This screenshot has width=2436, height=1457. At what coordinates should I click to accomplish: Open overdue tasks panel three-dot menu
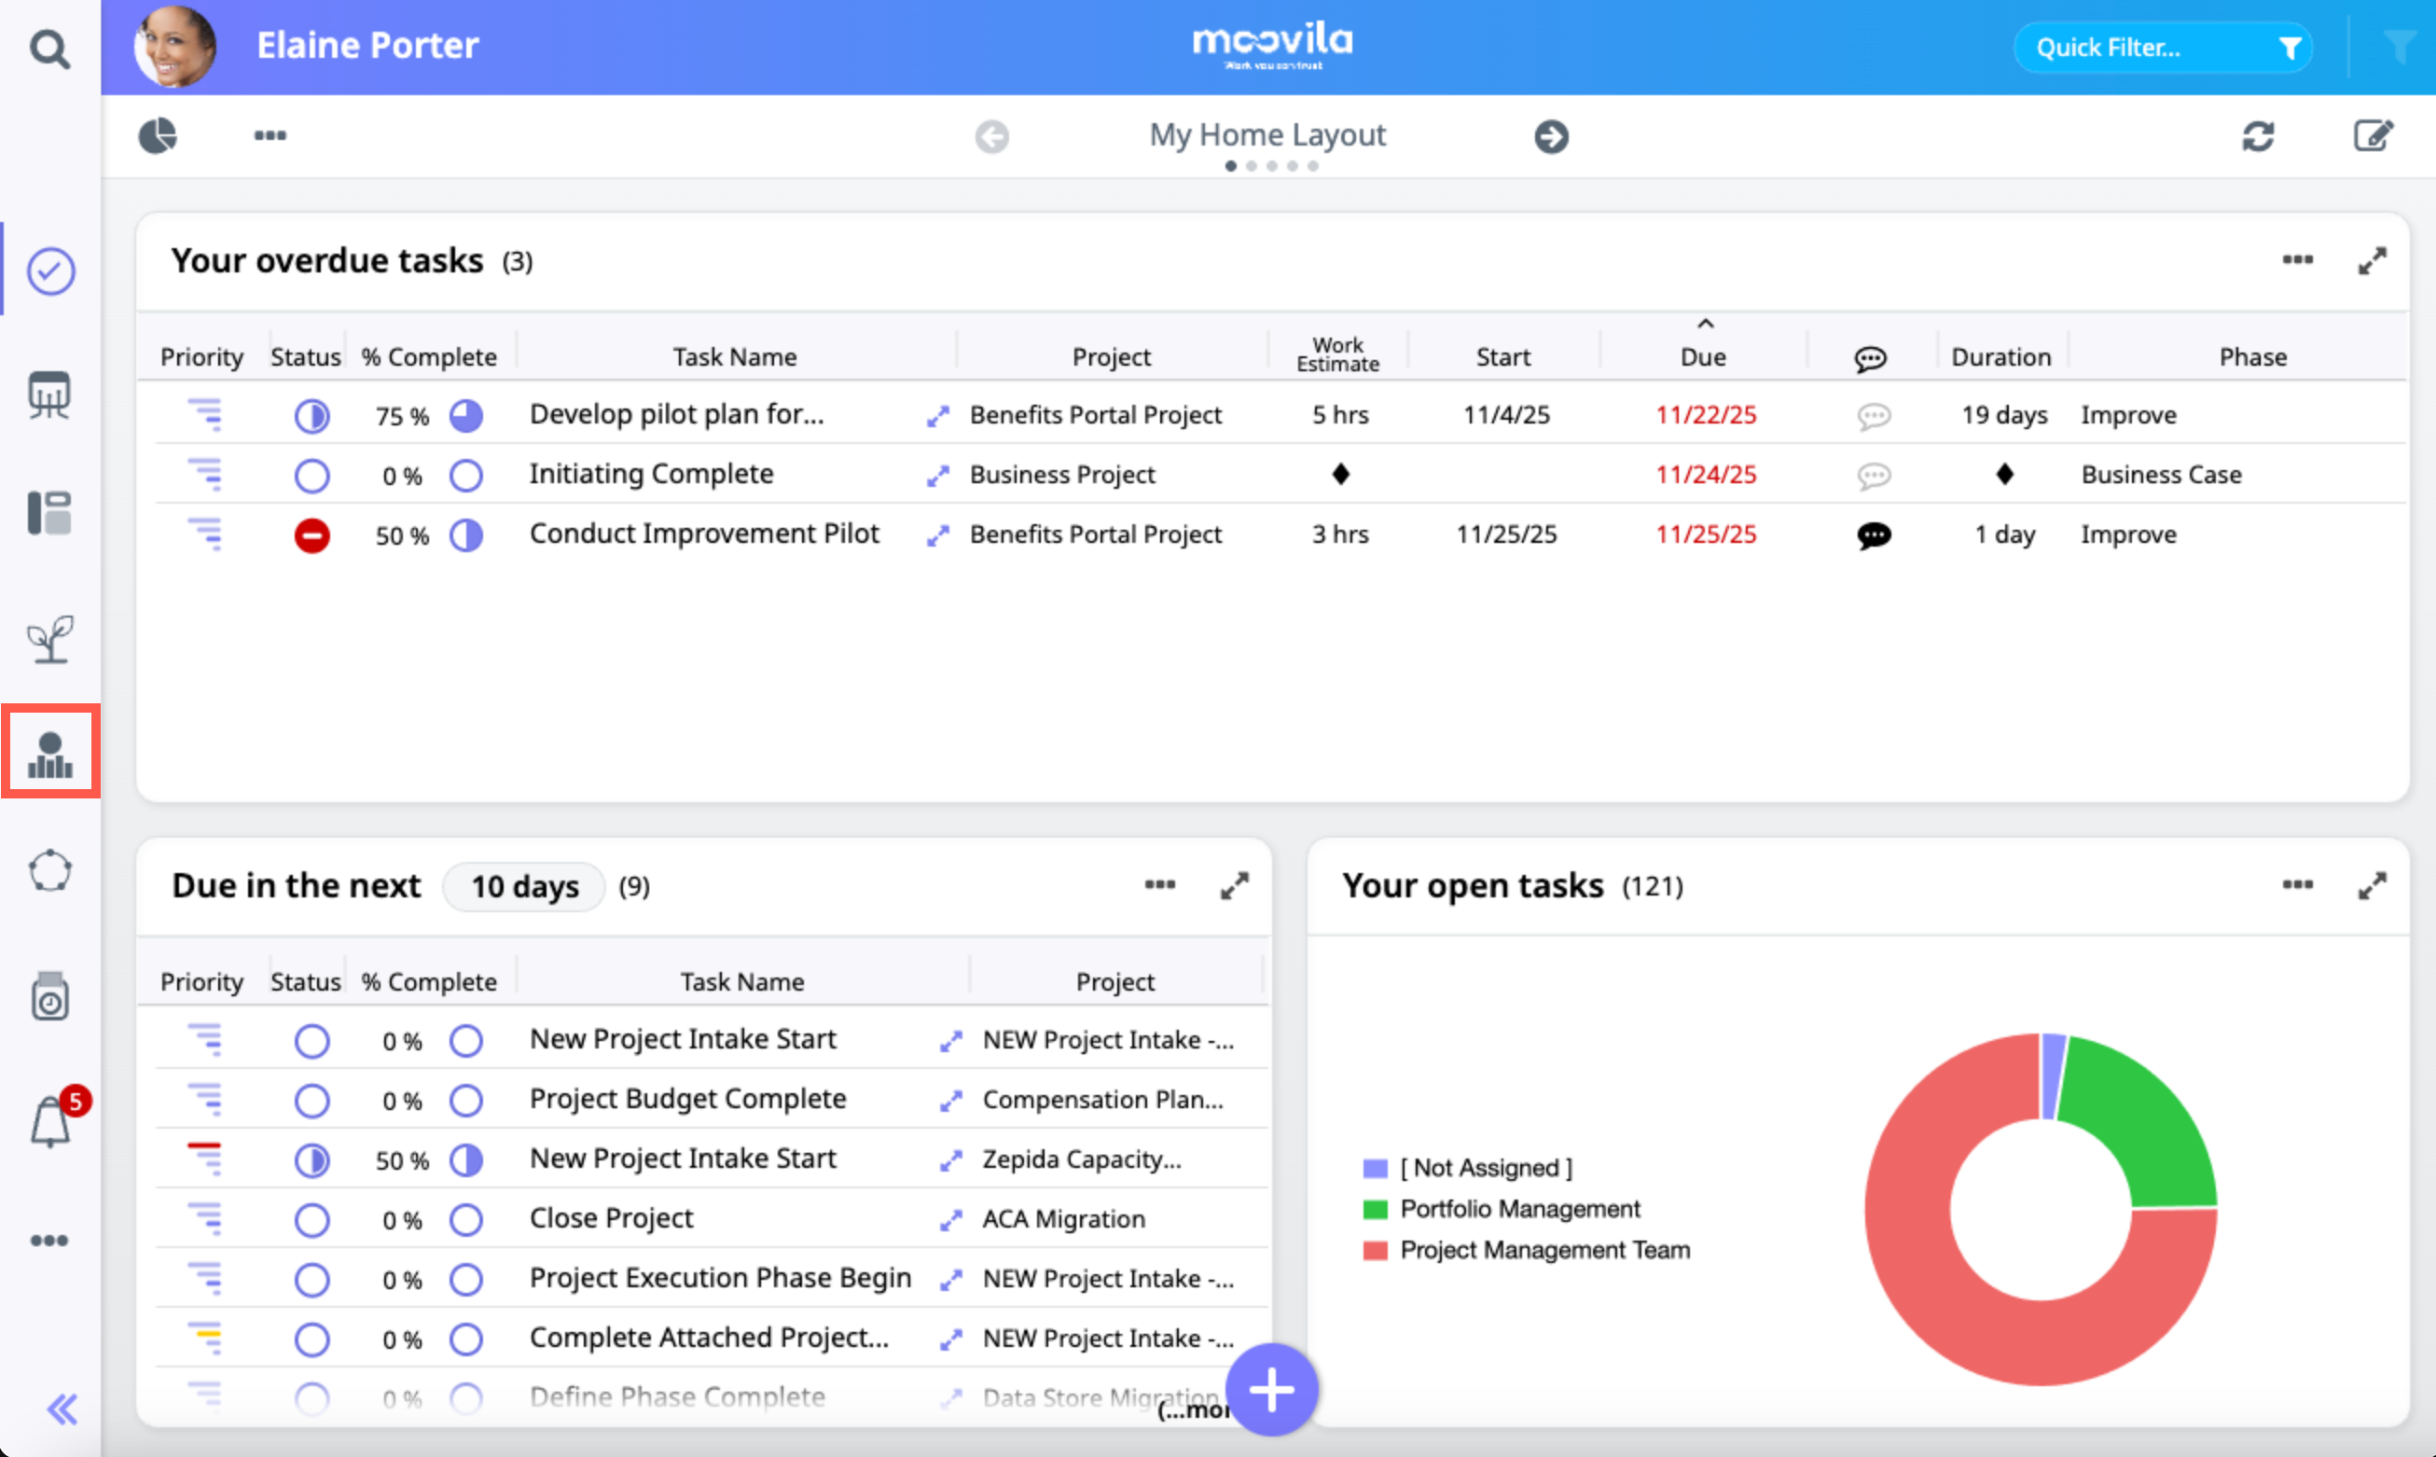2297,260
